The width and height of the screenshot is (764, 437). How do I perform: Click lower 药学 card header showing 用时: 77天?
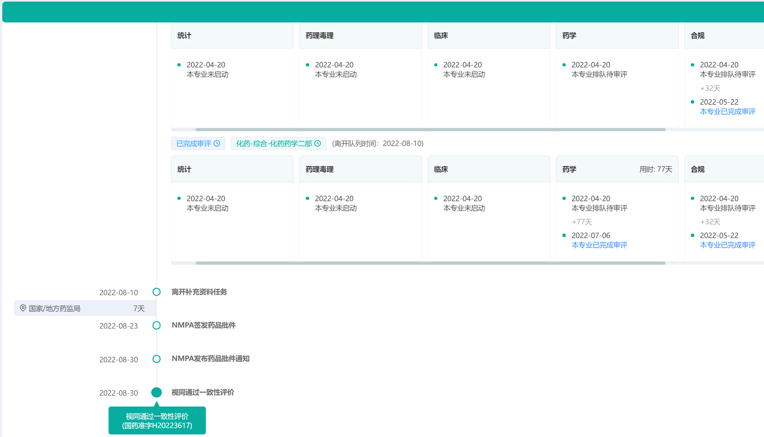[617, 169]
